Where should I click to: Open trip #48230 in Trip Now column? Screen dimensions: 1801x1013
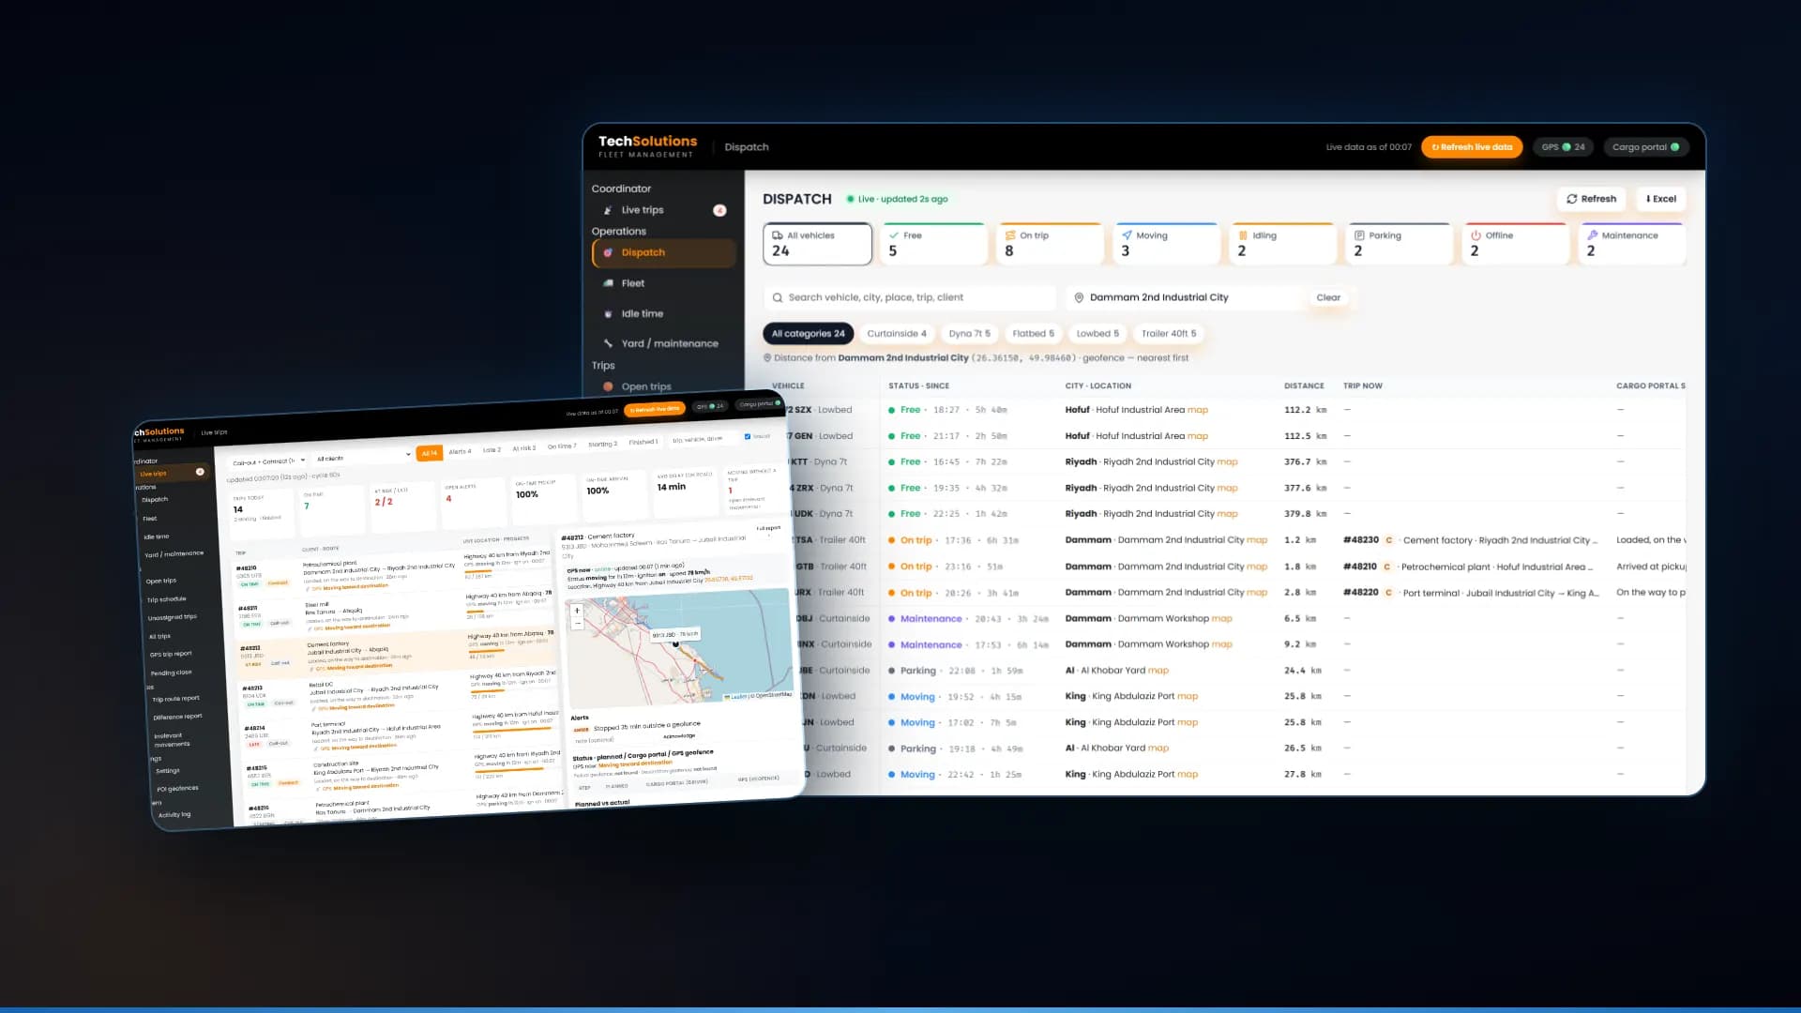point(1360,540)
